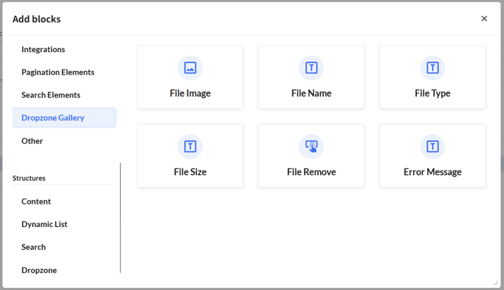Close the Add blocks dialog
The width and height of the screenshot is (504, 290).
pos(484,18)
